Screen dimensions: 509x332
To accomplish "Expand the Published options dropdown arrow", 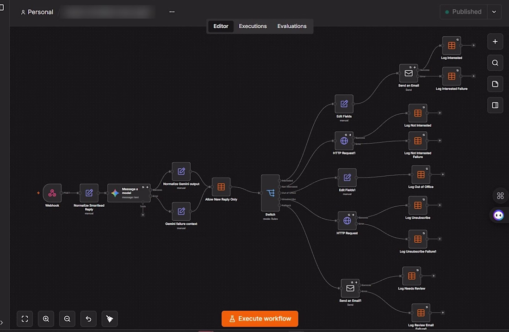I will [494, 12].
